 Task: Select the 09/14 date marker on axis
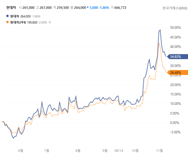[x=119, y=151]
